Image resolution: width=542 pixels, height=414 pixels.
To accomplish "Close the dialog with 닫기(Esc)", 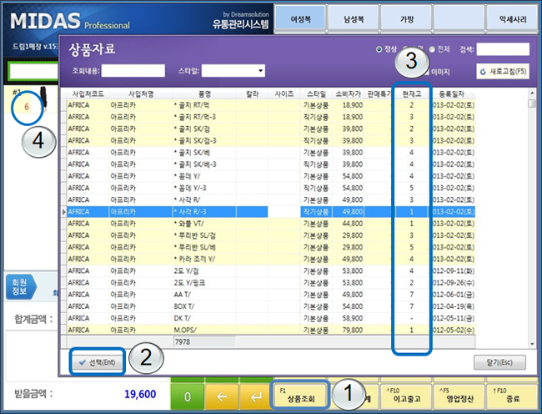I will (x=499, y=362).
